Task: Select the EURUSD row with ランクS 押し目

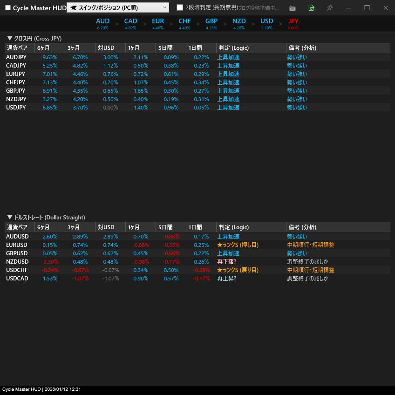Action: [17, 245]
